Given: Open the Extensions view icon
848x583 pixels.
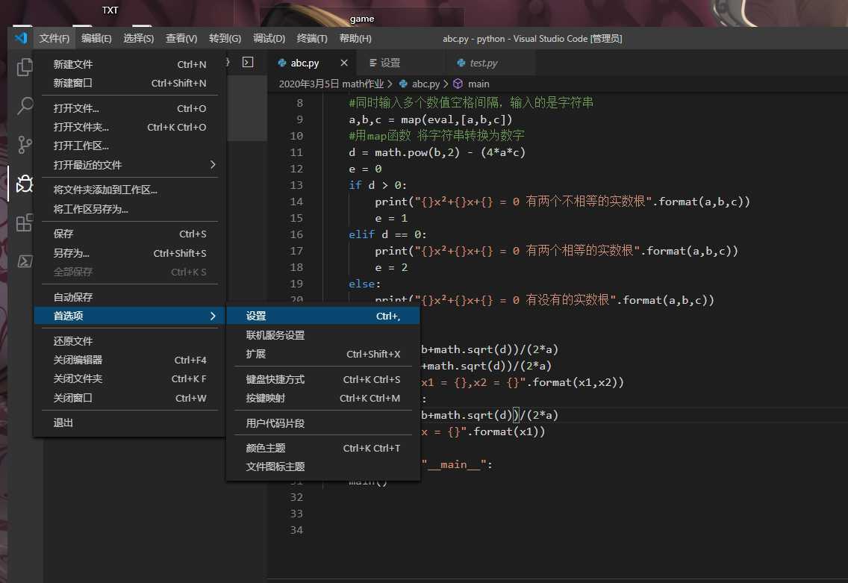Looking at the screenshot, I should click(25, 222).
